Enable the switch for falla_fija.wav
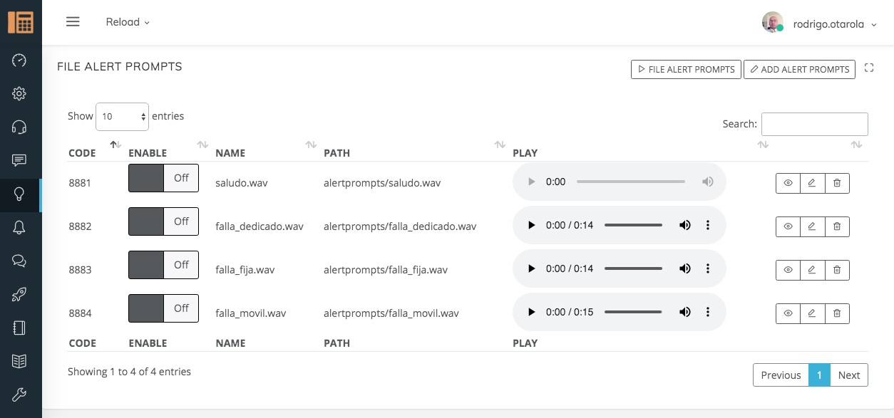The height and width of the screenshot is (418, 894). point(163,265)
